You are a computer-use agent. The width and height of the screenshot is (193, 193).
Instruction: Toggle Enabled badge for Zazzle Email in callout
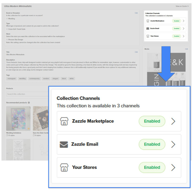click(x=152, y=144)
